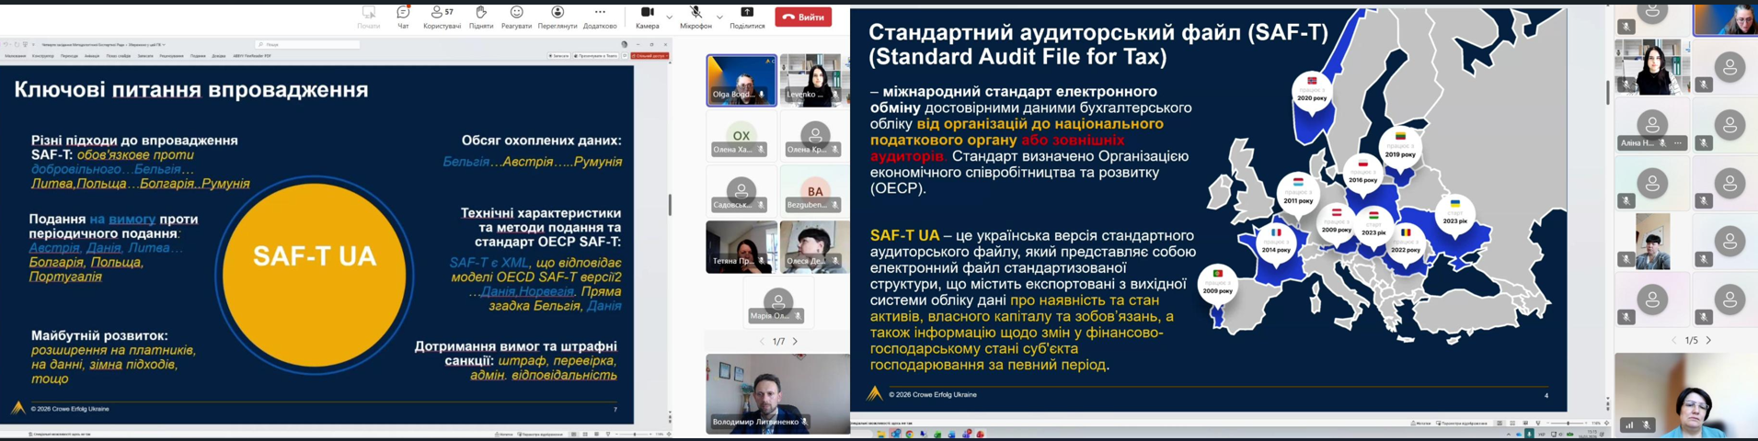This screenshot has width=1758, height=441.
Task: Select the Тетяна Пр... video tile
Action: point(741,247)
